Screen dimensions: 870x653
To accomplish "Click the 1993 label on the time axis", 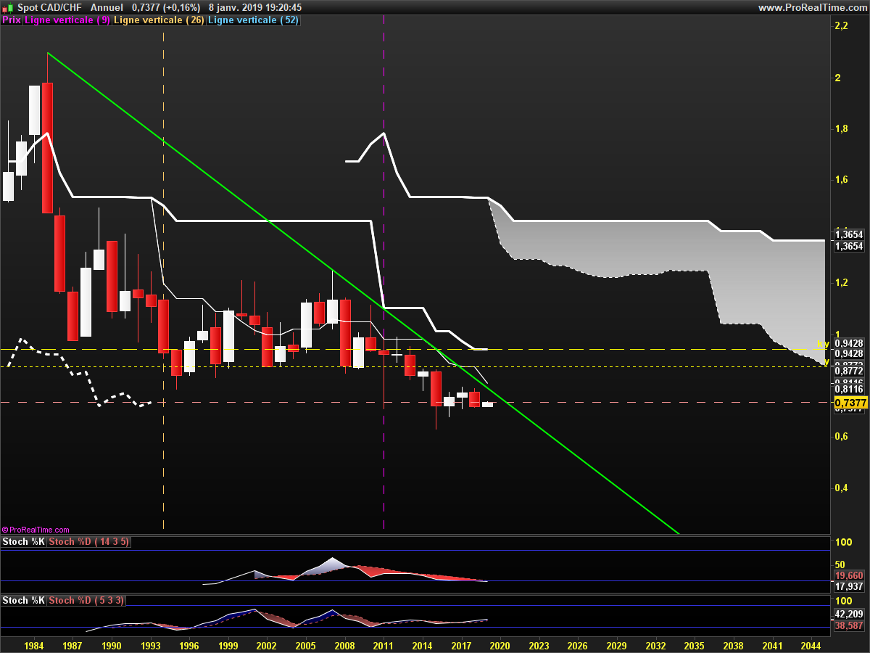I will click(150, 644).
